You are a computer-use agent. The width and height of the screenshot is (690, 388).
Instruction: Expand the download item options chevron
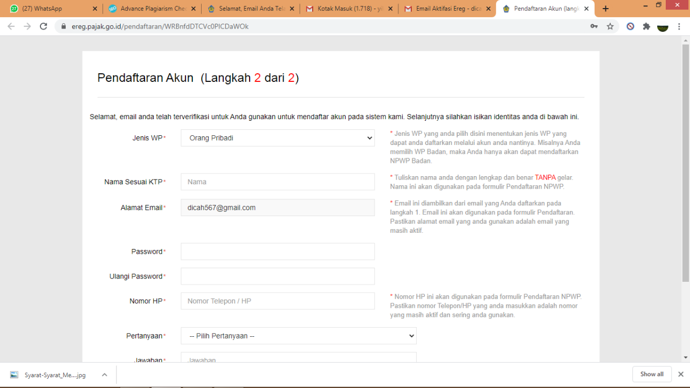coord(105,375)
